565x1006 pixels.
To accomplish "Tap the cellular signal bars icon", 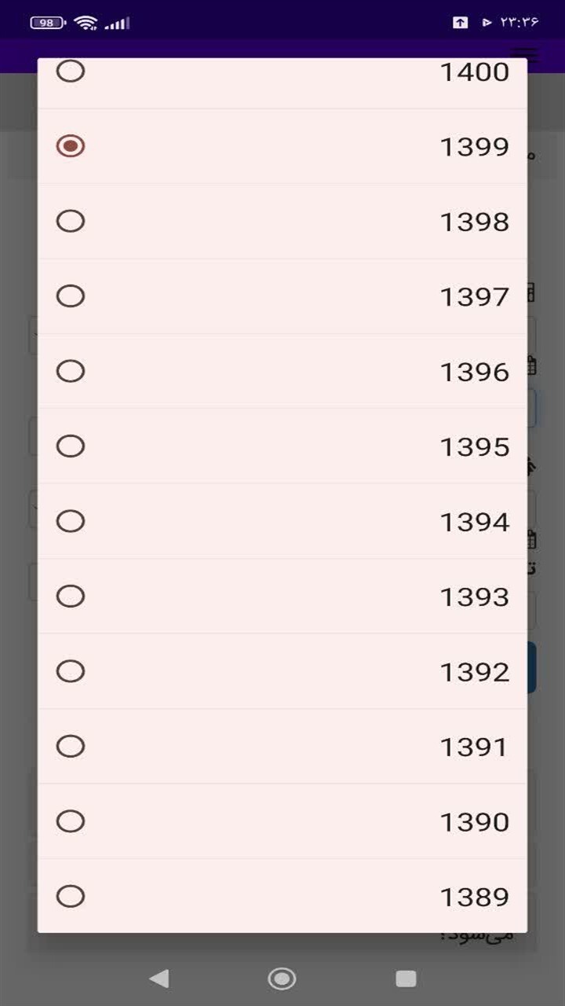I will coord(117,23).
